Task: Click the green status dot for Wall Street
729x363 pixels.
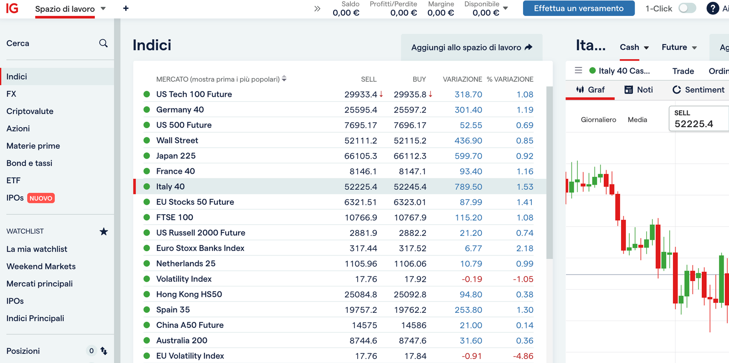Action: click(147, 140)
